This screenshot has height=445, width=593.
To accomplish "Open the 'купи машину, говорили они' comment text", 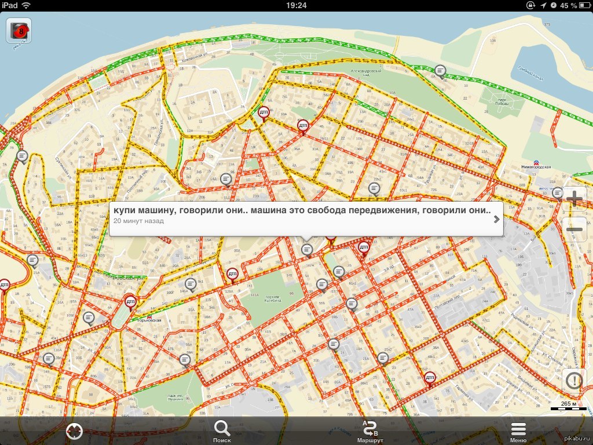I will [x=301, y=210].
